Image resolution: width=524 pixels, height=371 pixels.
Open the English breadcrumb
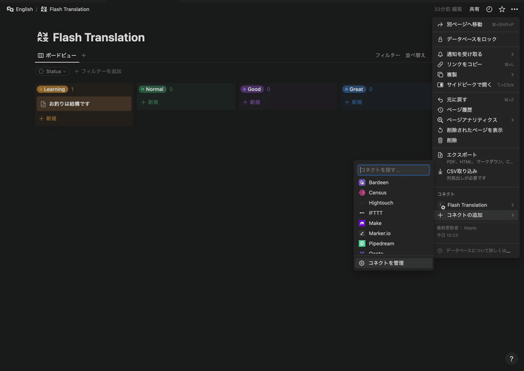click(x=20, y=9)
